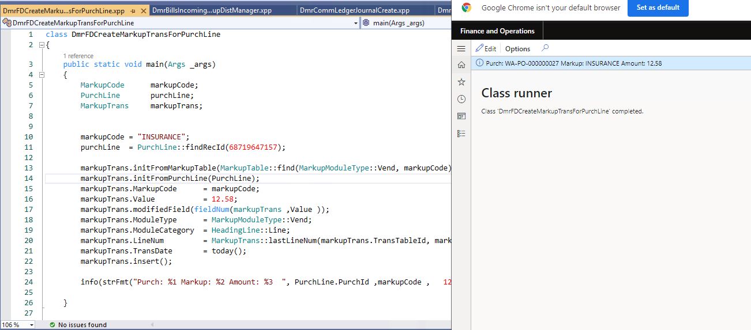Click markupTrans.insert(); on line 22
751x330 pixels.
pos(126,261)
